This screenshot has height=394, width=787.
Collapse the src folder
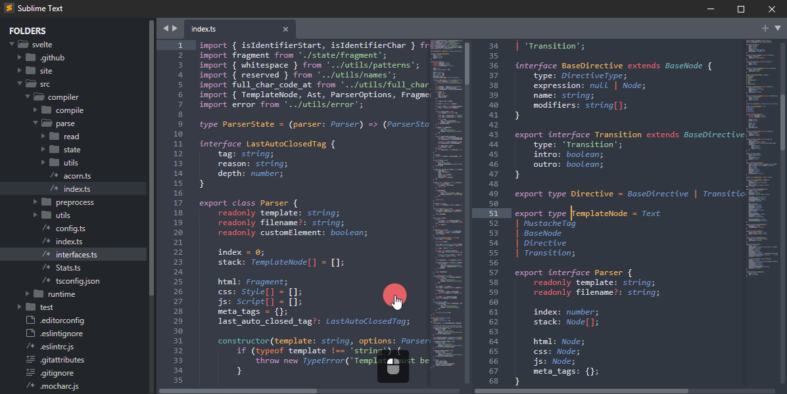tap(20, 83)
